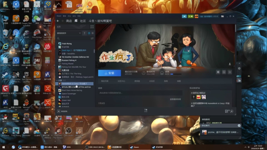Open the user avatar in title bar
Screen dimensions: 267x150
click(196, 16)
